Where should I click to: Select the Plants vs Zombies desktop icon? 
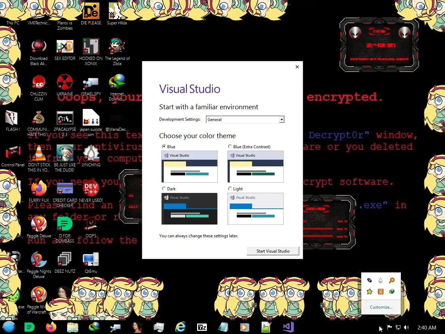[x=65, y=17]
